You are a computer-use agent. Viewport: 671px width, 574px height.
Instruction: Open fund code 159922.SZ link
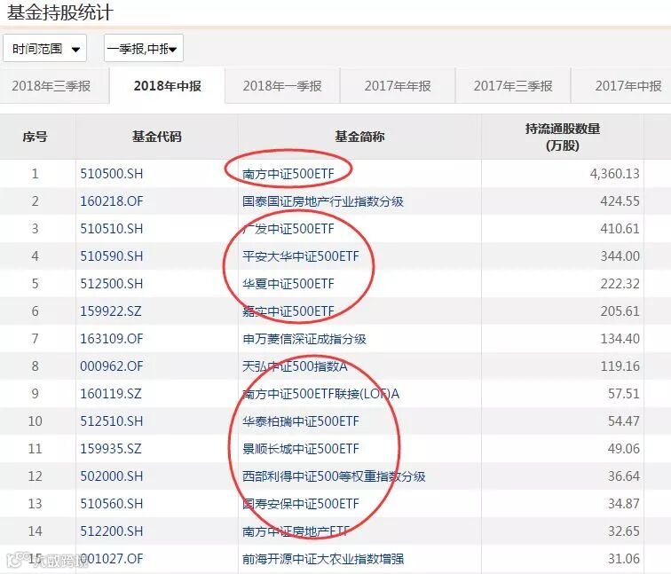[110, 311]
